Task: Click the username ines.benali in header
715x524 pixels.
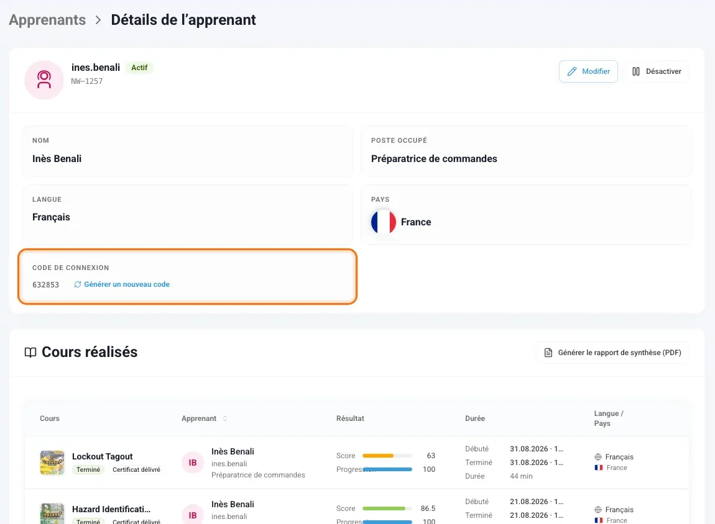Action: pyautogui.click(x=96, y=68)
